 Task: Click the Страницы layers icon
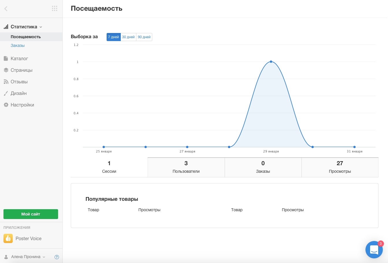point(6,70)
